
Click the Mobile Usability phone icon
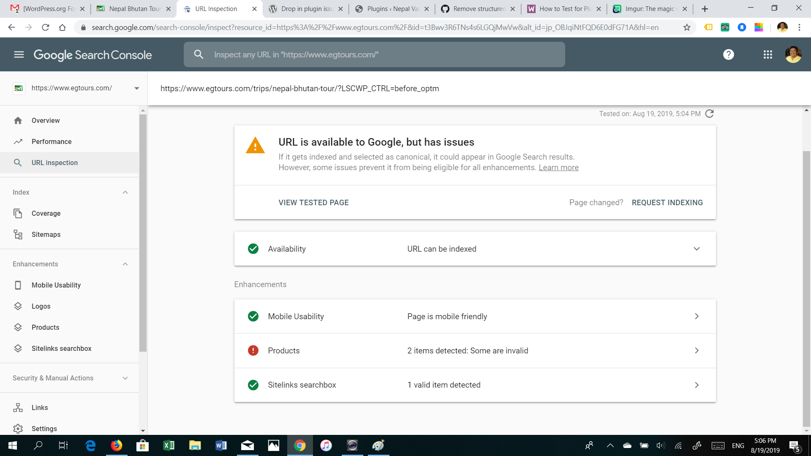pyautogui.click(x=18, y=285)
